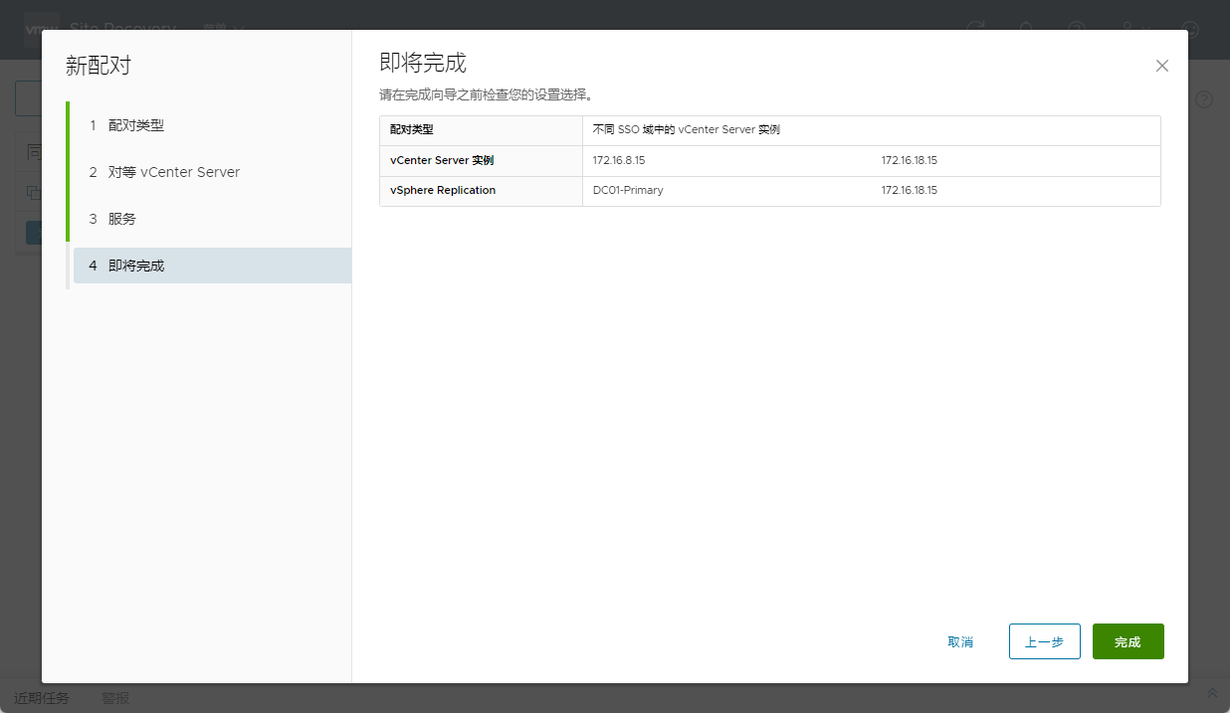Viewport: 1230px width, 713px height.
Task: Click the value 不同 SSO 域中的 vCenter Server 实例
Action: [686, 129]
